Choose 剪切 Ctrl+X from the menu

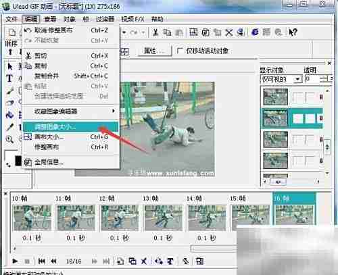pos(70,55)
